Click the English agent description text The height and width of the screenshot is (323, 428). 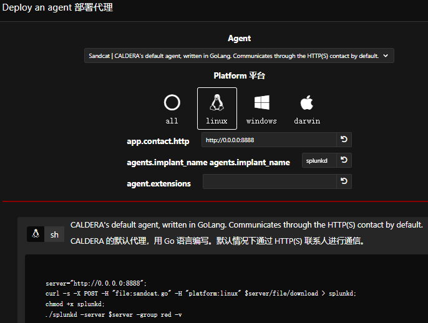pyautogui.click(x=246, y=224)
